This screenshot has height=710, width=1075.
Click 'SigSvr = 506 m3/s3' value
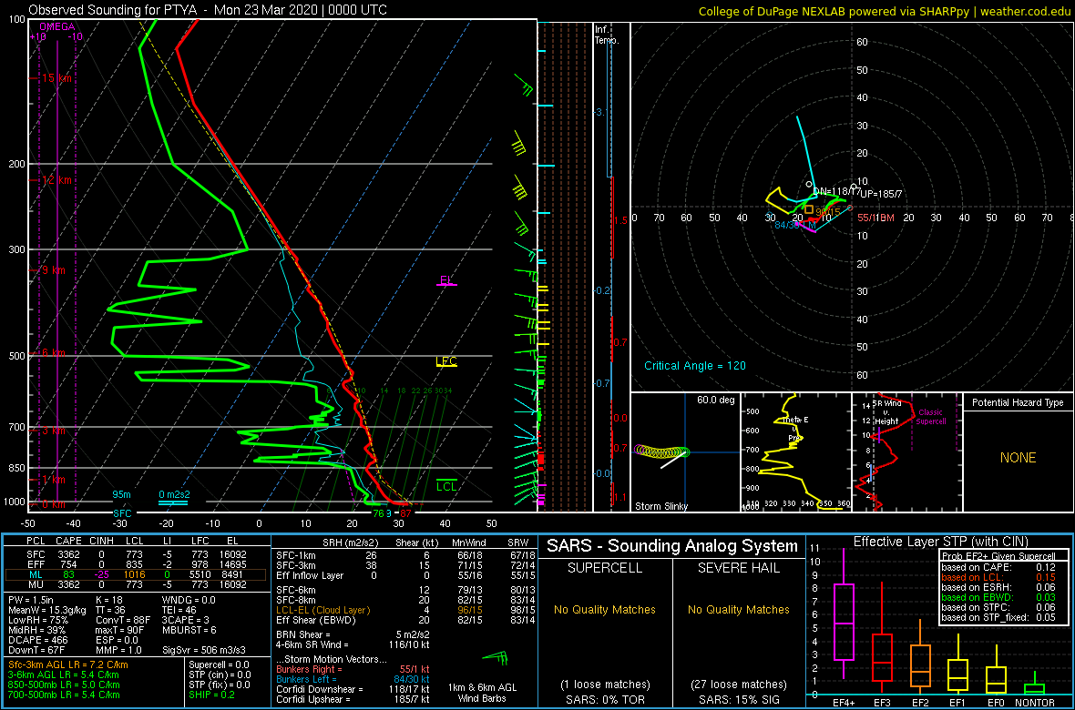pos(204,650)
